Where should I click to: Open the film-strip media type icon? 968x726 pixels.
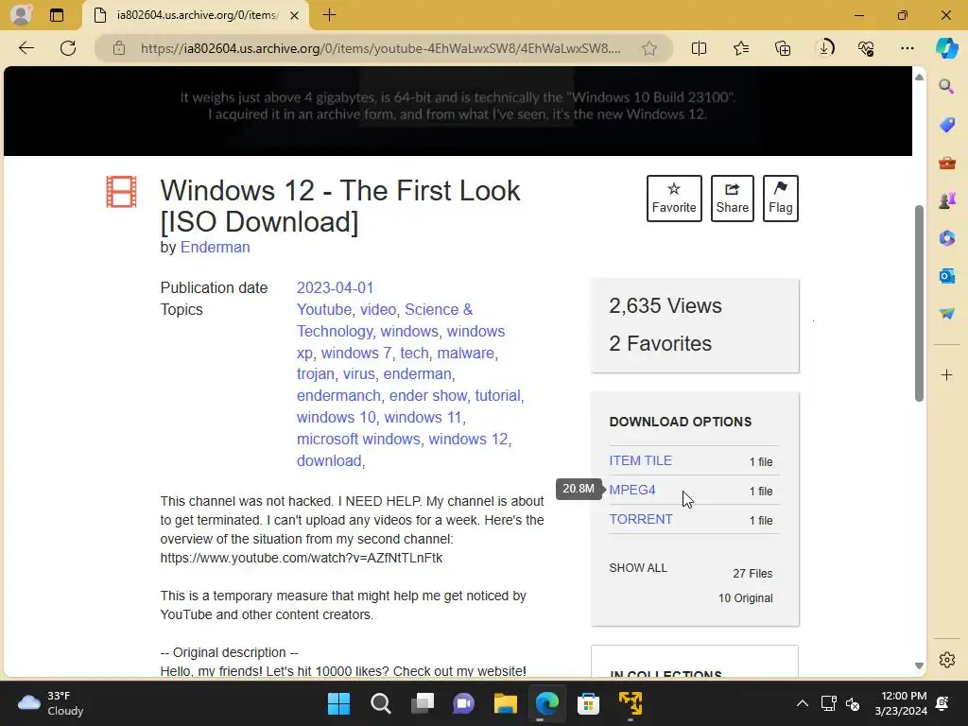coord(121,192)
